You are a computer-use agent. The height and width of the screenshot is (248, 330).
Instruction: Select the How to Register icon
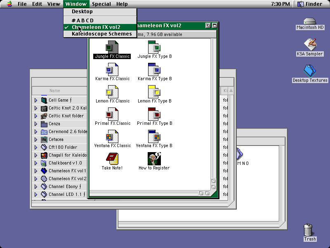click(x=154, y=159)
